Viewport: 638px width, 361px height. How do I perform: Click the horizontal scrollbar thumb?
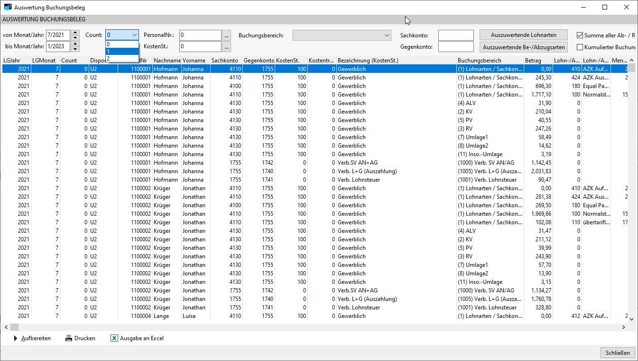[14, 327]
